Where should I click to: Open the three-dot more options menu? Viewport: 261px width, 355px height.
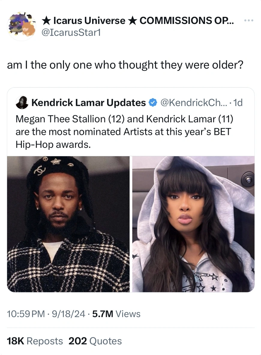(x=249, y=21)
